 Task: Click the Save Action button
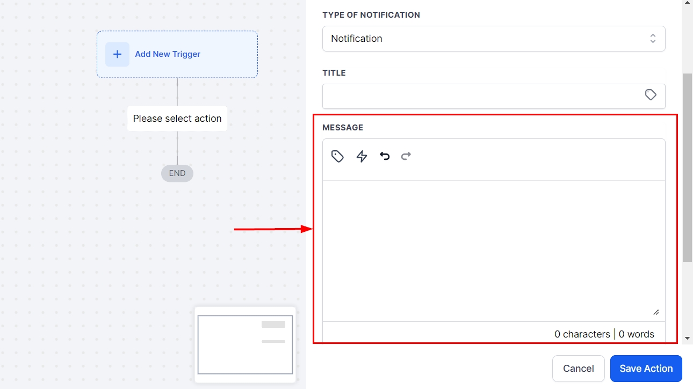tap(646, 369)
